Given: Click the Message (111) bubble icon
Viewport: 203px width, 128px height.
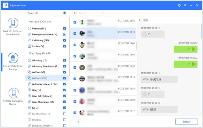Looking at the screenshot, I should pyautogui.click(x=29, y=28).
